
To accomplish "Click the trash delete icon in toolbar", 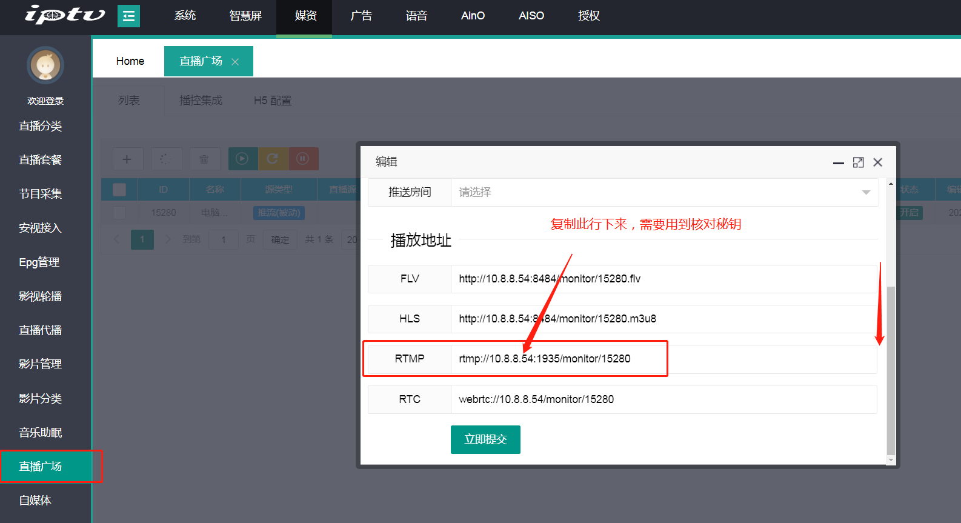I will click(204, 159).
